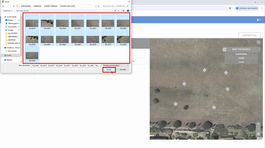
Task: Refresh the folder listing
Action: [99, 6]
